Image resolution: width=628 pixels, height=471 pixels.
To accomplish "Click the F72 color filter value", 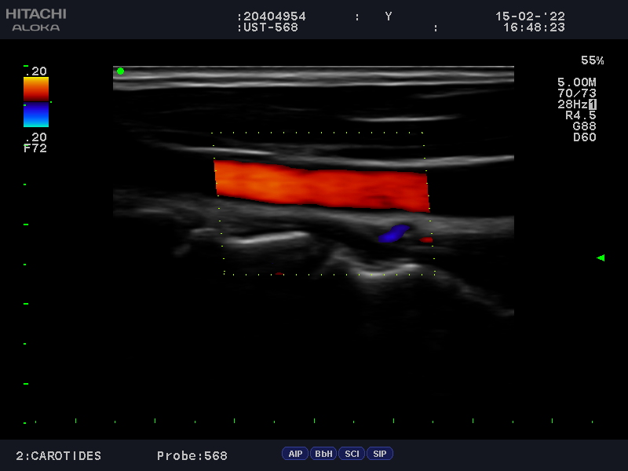I will 35,148.
